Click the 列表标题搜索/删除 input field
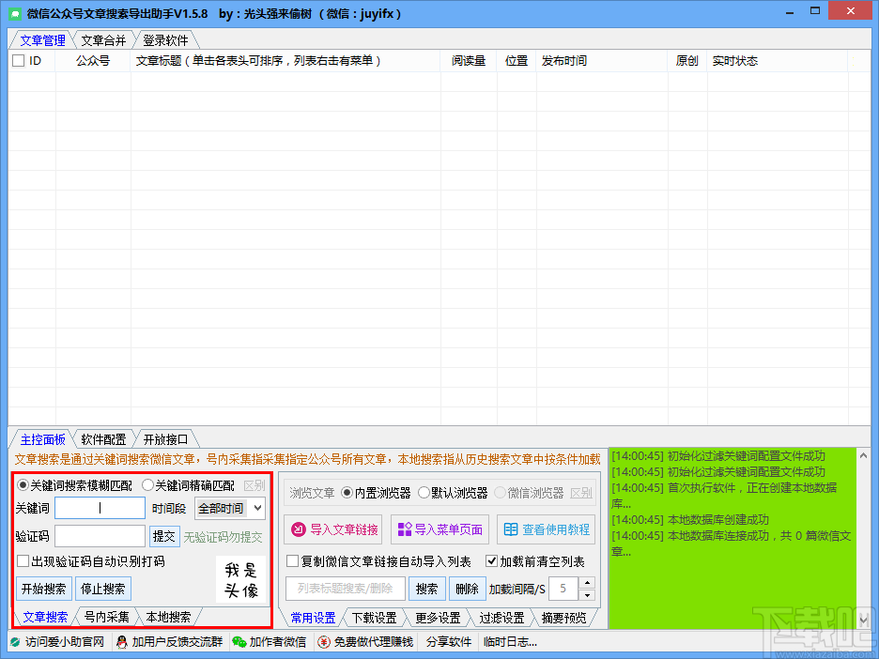Screen dimensions: 879x659 [346, 589]
